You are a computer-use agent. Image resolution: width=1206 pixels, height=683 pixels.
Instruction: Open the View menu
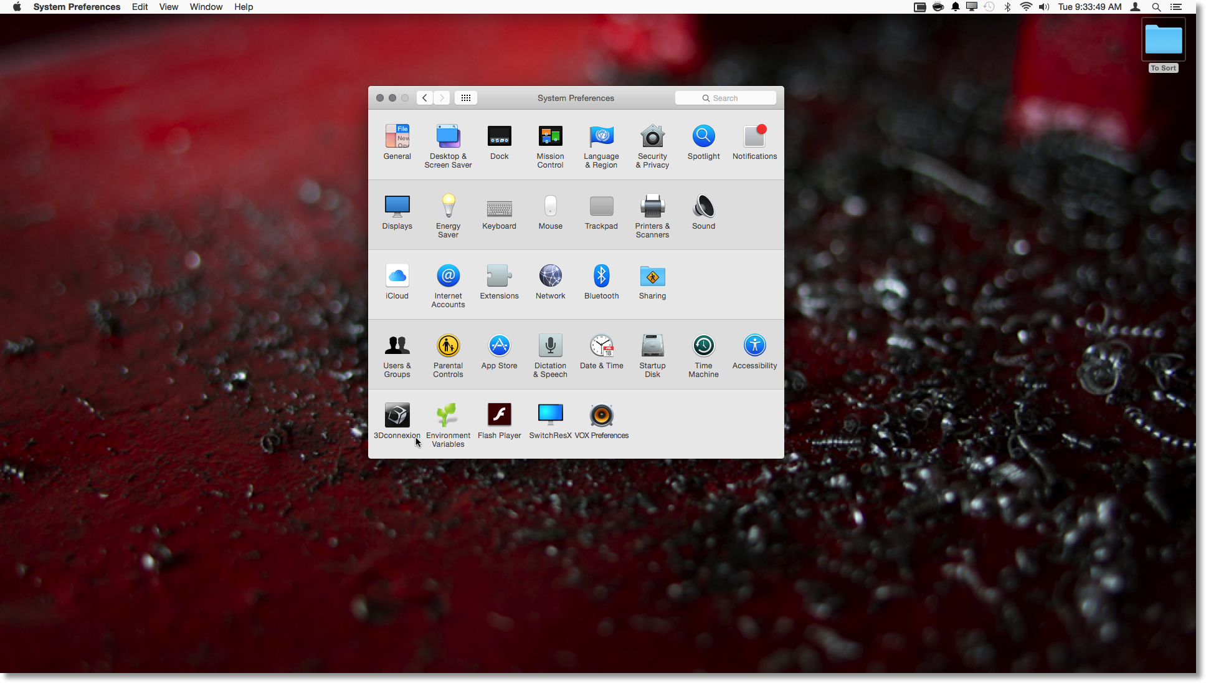[x=168, y=7]
